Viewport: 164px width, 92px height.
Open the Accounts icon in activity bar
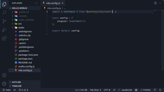tap(4, 75)
